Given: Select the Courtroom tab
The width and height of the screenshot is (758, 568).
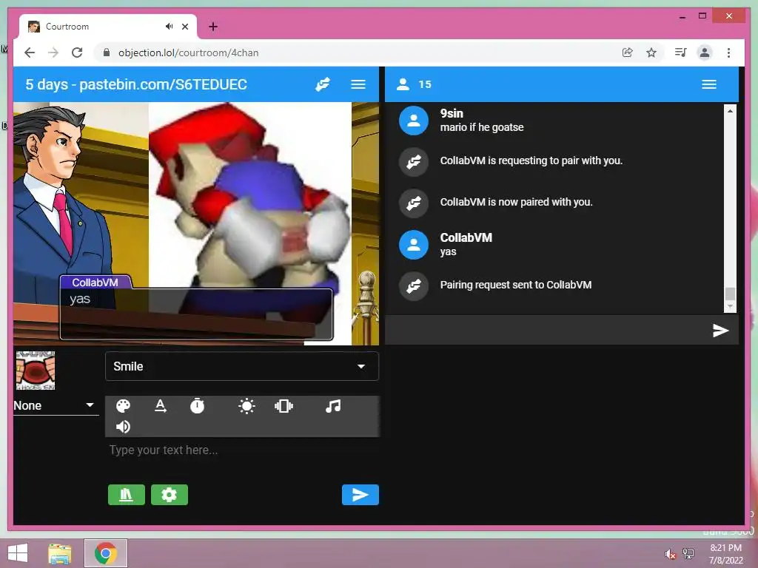Looking at the screenshot, I should pos(107,27).
